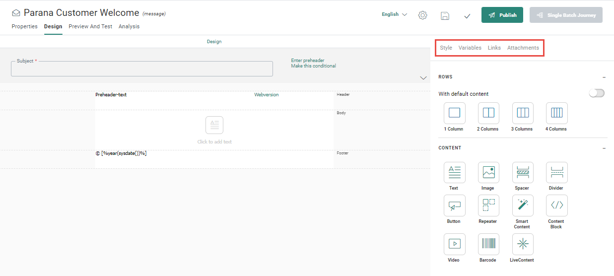Select the Divider content icon
614x276 pixels.
556,173
